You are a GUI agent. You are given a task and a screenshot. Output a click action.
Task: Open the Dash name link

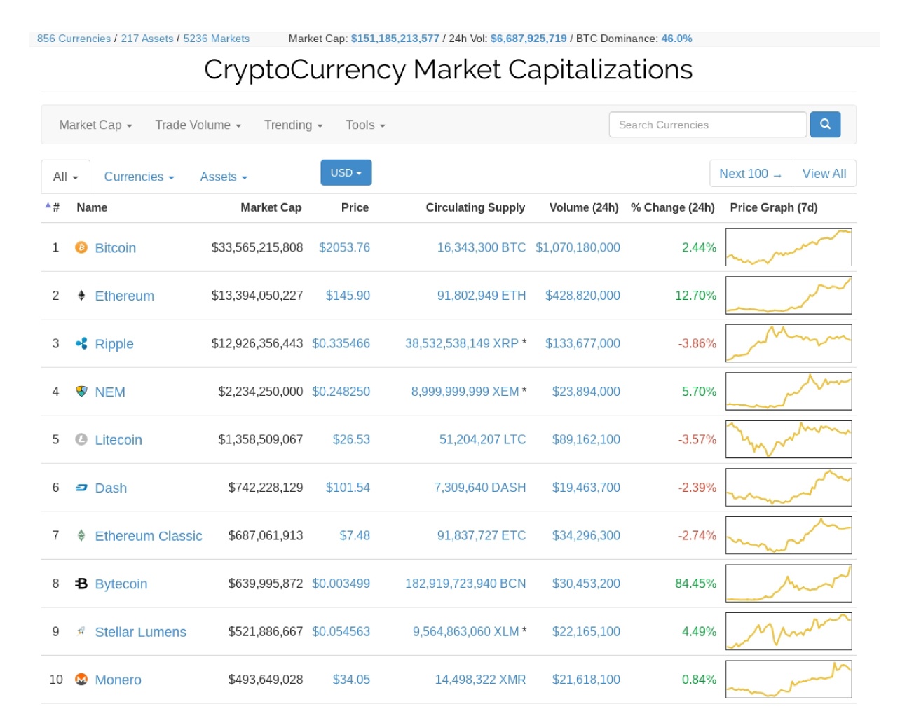111,488
